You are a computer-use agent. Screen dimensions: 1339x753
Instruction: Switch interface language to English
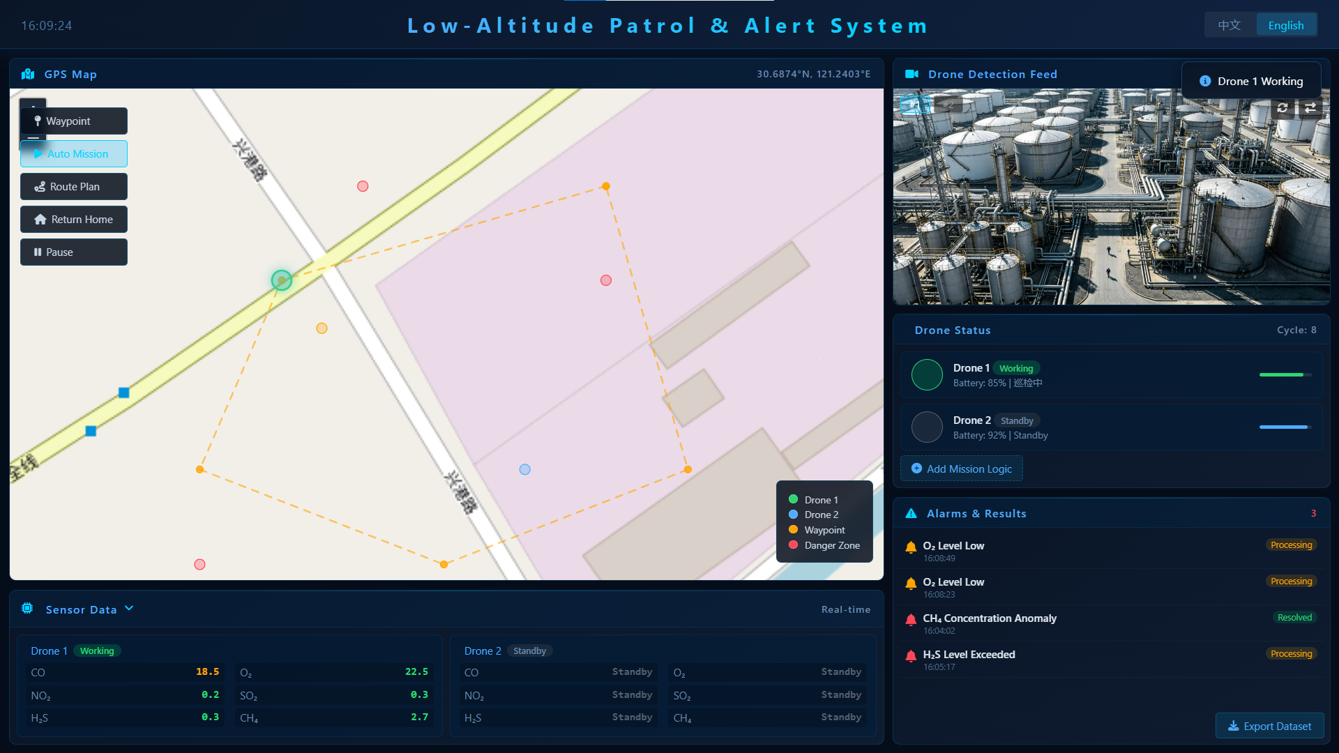[x=1286, y=25]
